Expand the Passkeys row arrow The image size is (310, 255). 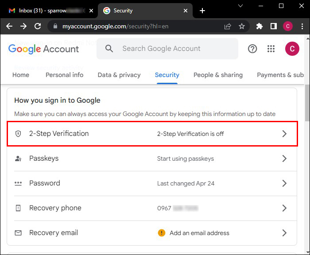(x=284, y=158)
